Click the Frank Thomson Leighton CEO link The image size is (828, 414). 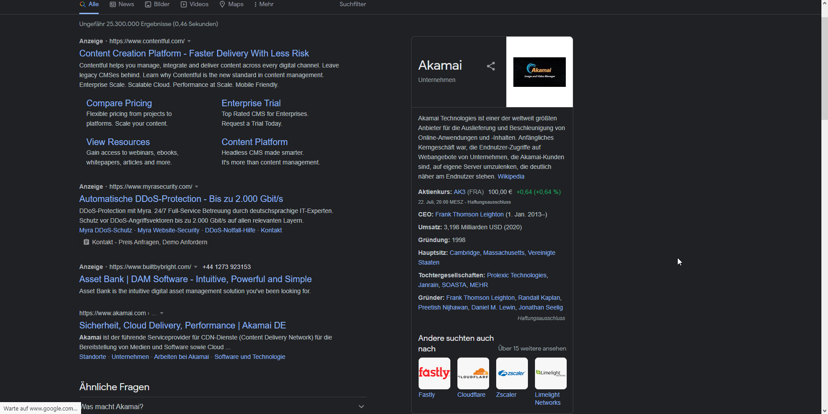tap(469, 214)
